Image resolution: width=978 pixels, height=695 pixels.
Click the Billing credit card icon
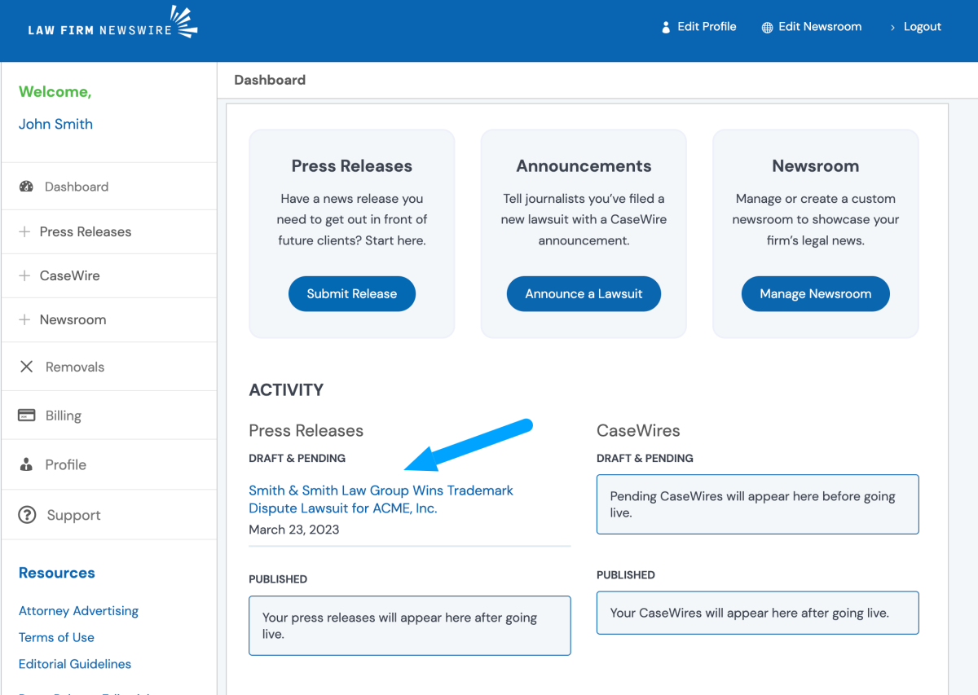tap(26, 416)
